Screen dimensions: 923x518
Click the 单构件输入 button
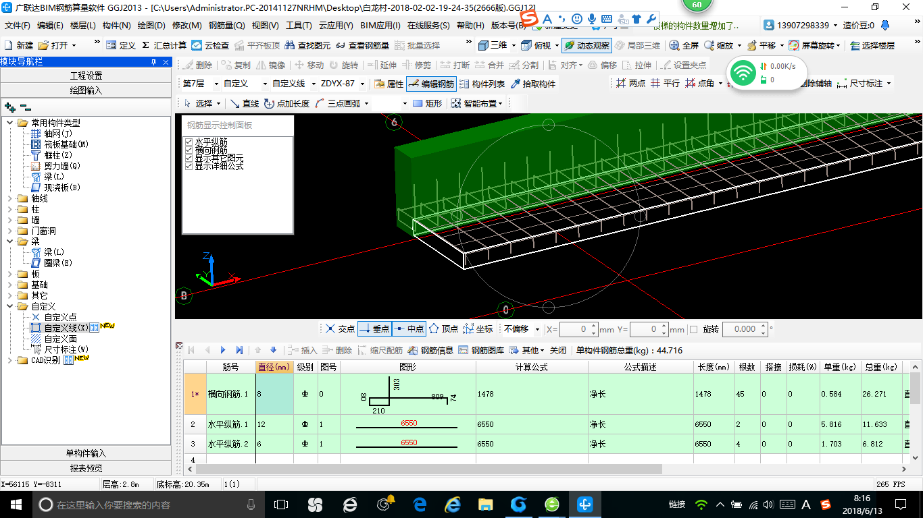pyautogui.click(x=86, y=453)
